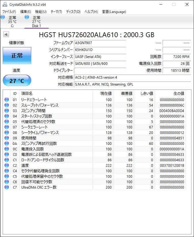This screenshot has height=237, width=194.
Task: Click status orb of row 09 使用時間
Action: coord(7,138)
